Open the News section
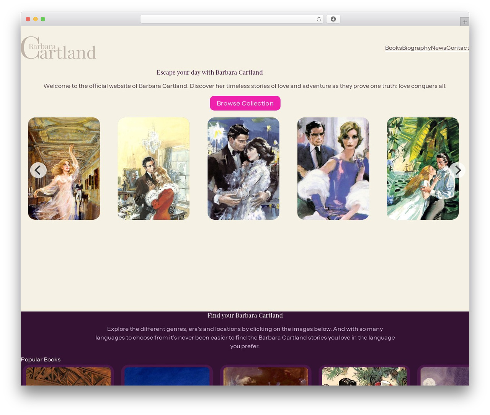This screenshot has height=415, width=490. point(438,48)
